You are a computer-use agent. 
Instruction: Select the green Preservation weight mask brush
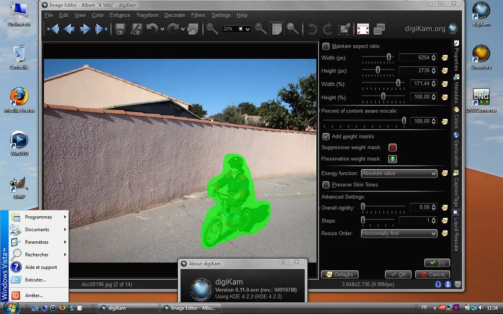point(391,158)
